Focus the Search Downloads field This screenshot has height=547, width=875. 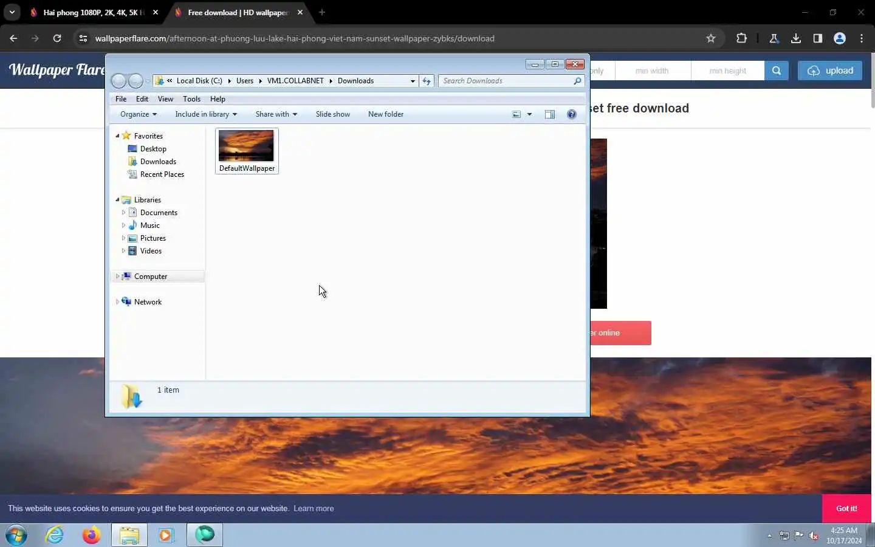pyautogui.click(x=506, y=81)
